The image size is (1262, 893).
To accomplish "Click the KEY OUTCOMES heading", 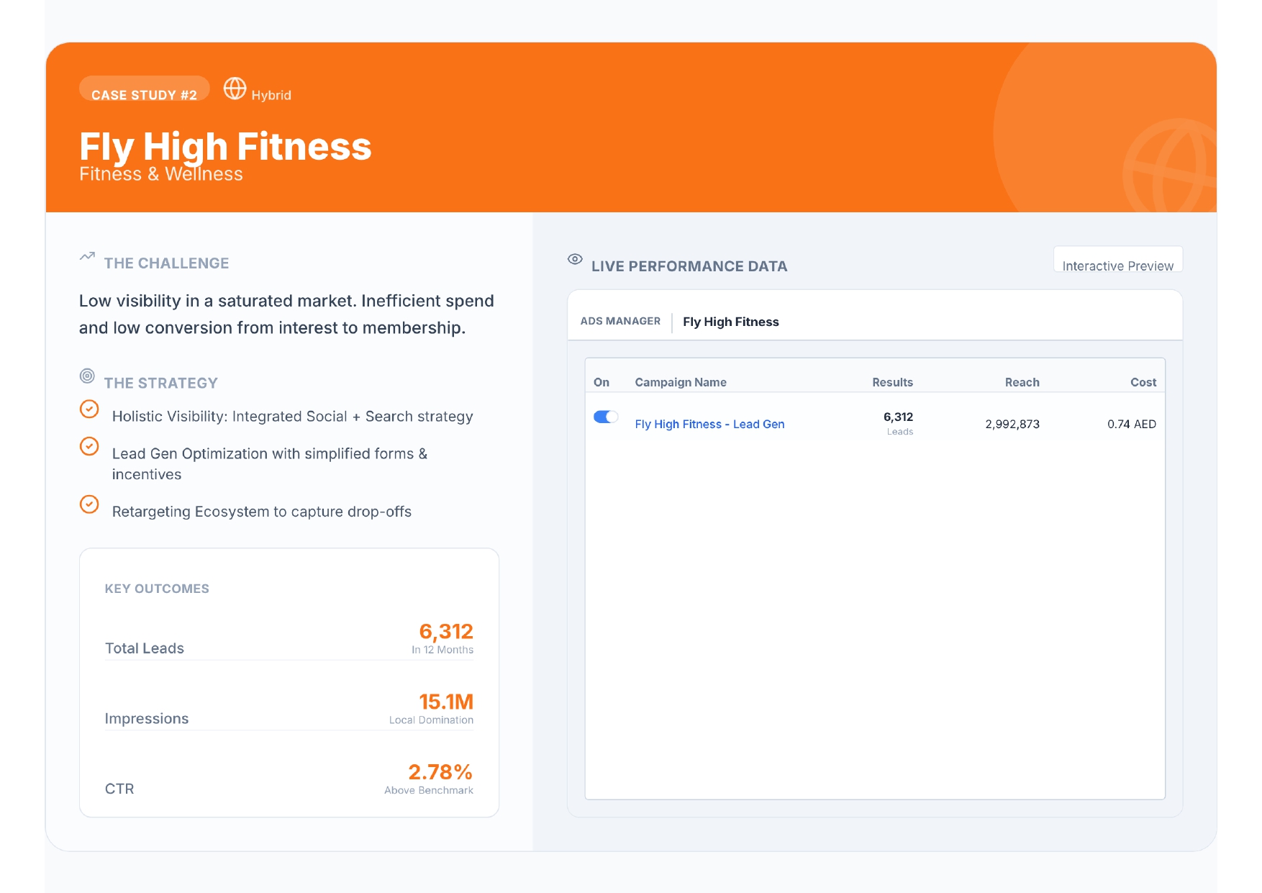I will (x=157, y=589).
